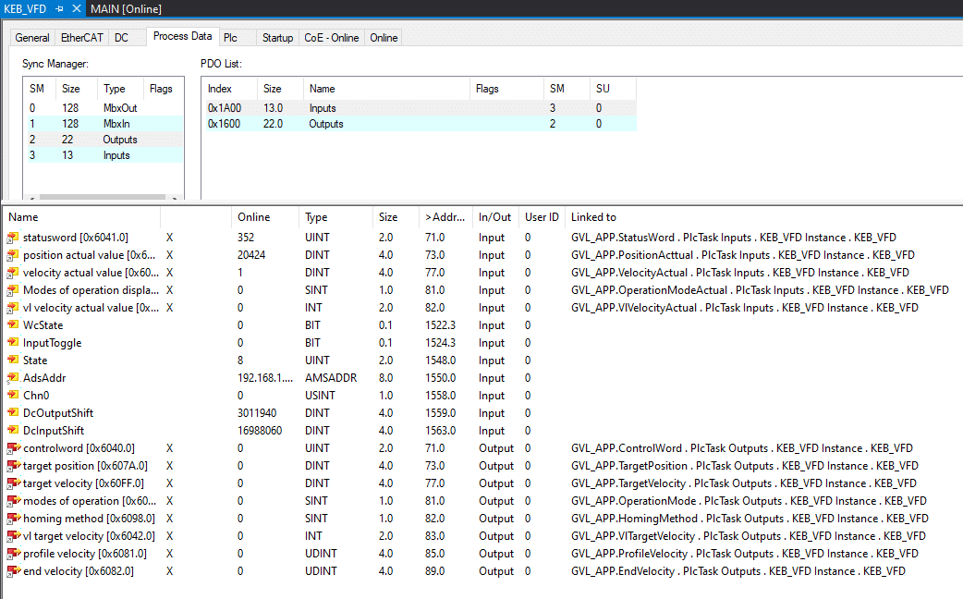This screenshot has width=963, height=599.
Task: Click the DcInputShift variable icon
Action: (x=13, y=431)
